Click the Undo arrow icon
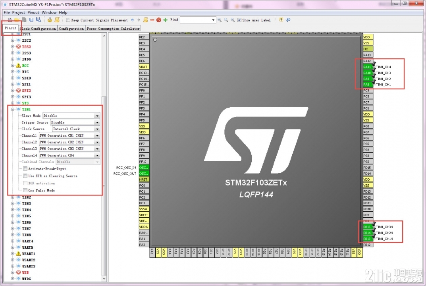Viewport: 426px width, 286px height. coord(132,20)
